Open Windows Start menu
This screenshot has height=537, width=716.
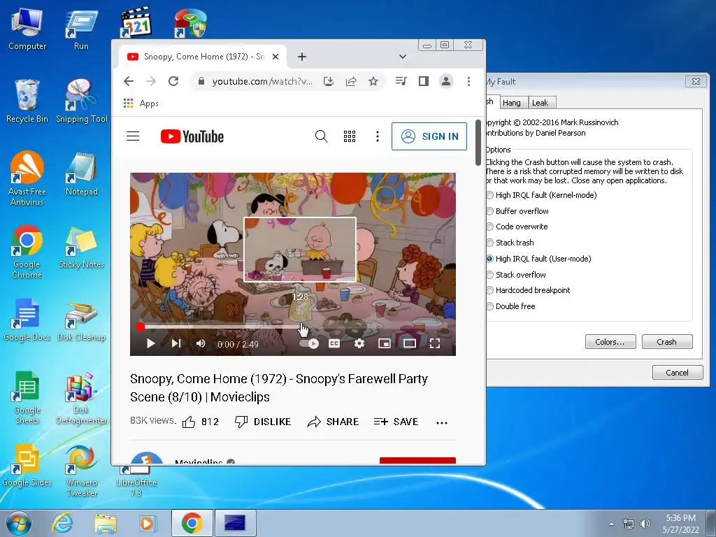coord(19,523)
